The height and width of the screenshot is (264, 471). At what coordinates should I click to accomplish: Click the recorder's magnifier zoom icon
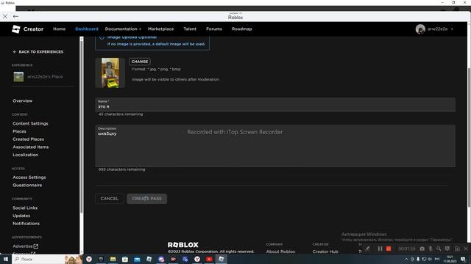tap(439, 249)
